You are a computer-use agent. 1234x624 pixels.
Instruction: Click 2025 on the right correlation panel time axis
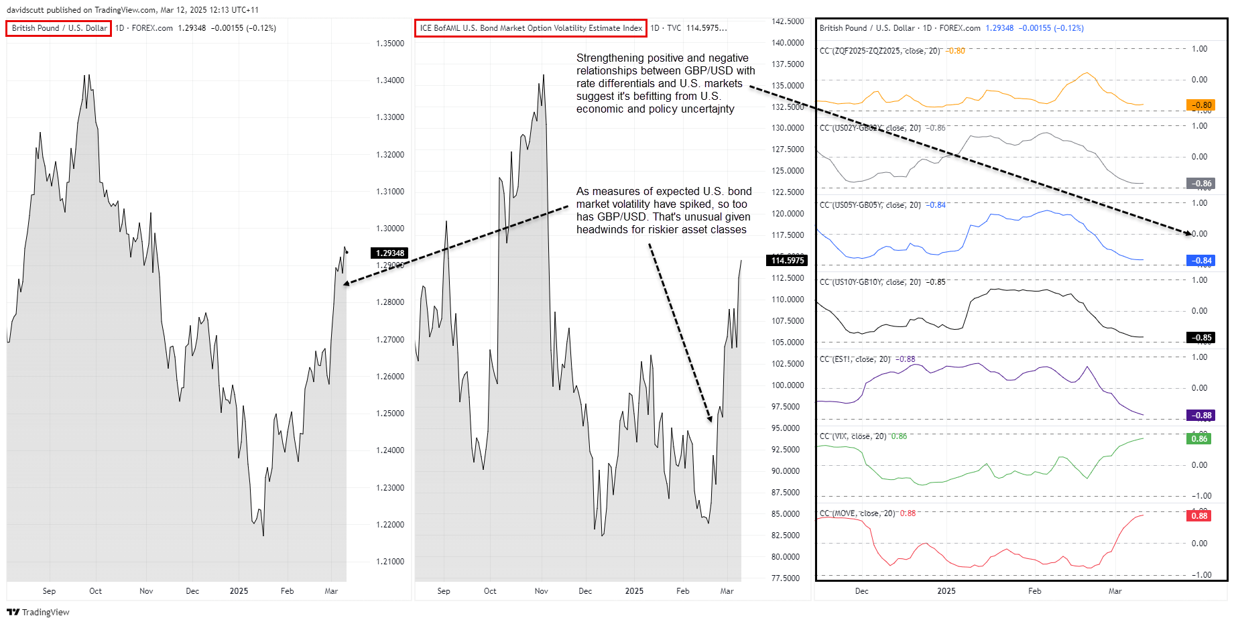click(946, 591)
